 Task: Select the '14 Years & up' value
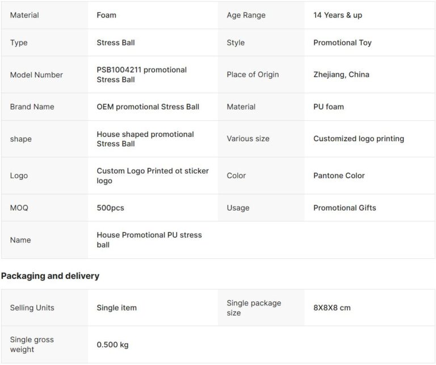pyautogui.click(x=337, y=15)
